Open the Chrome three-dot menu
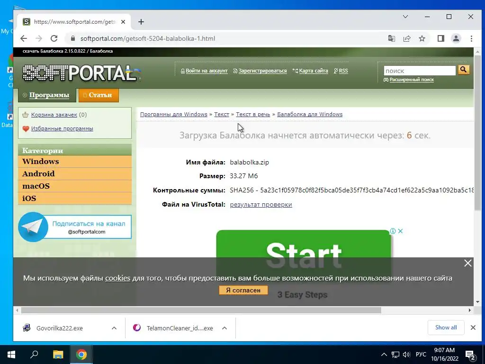 (471, 38)
